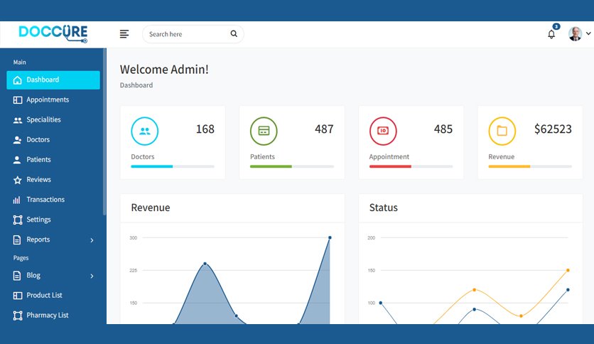Click the blue Status point at 100
The height and width of the screenshot is (344, 594).
pos(381,303)
